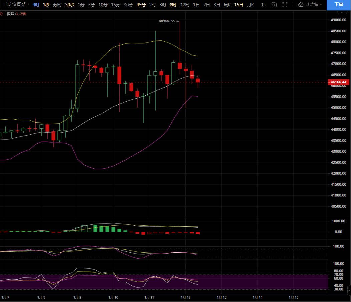Click the 1月 8 date label

(41, 297)
